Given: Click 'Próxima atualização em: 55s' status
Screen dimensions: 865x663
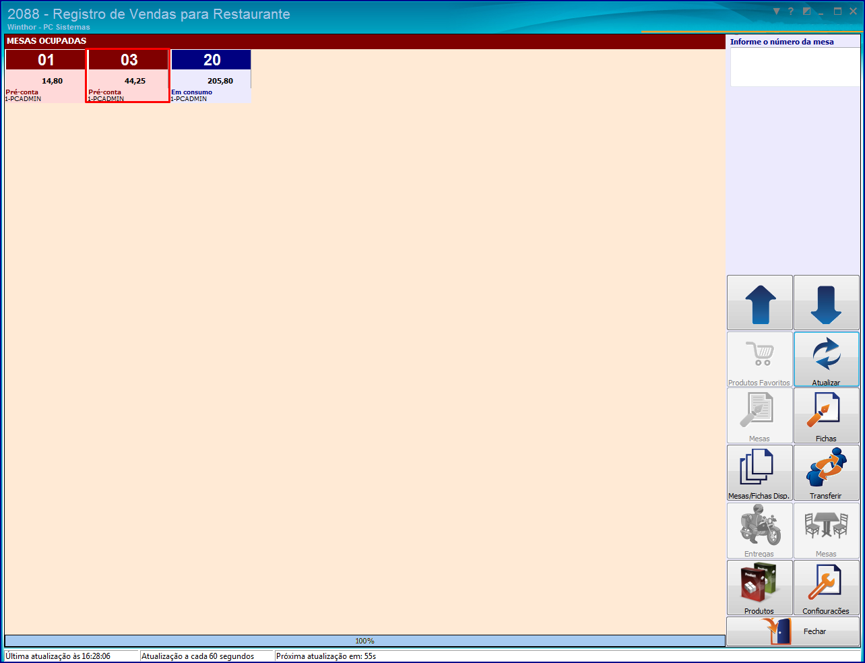Looking at the screenshot, I should click(326, 656).
